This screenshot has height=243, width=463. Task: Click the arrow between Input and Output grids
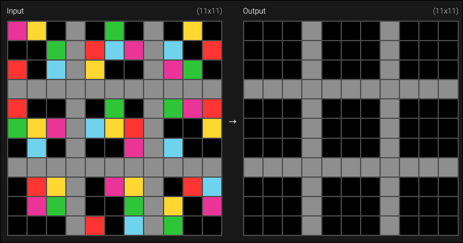pos(232,121)
